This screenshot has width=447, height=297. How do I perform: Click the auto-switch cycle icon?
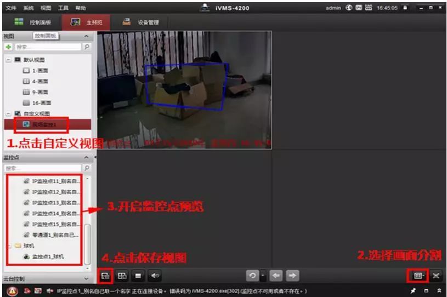pos(252,276)
